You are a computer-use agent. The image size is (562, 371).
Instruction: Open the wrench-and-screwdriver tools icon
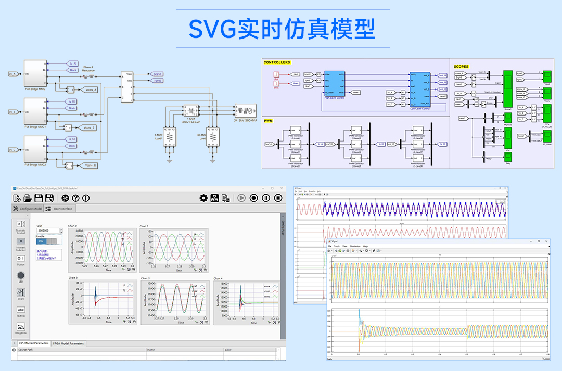(x=65, y=198)
